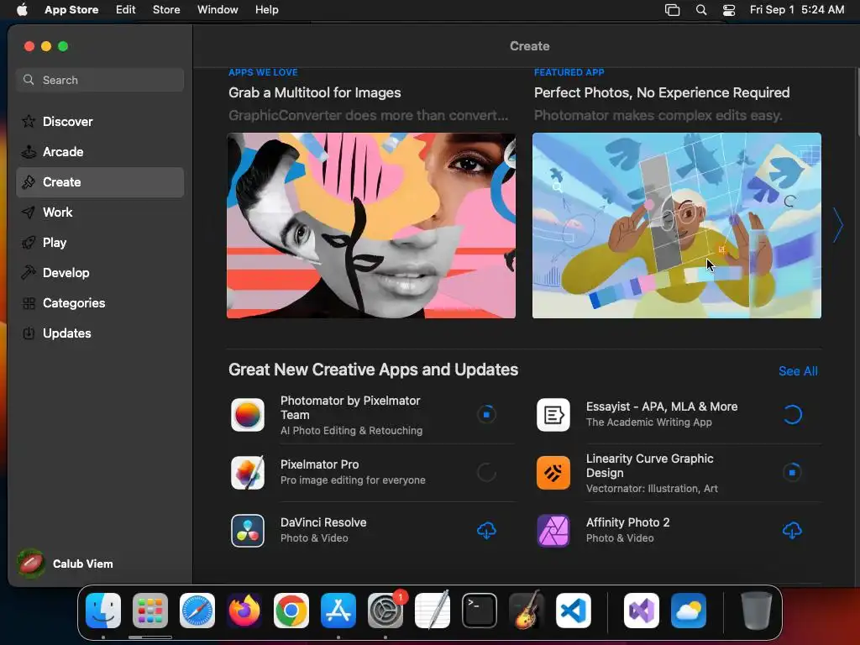Open Spotlight search in menu bar

[701, 9]
